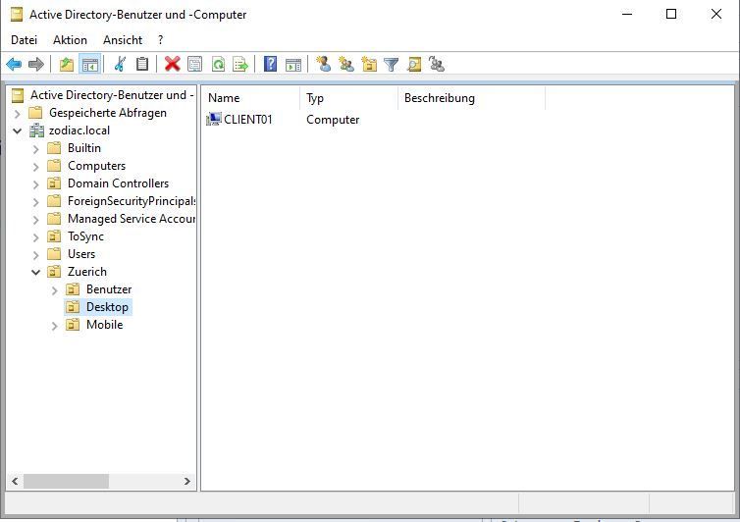The width and height of the screenshot is (740, 522).
Task: Select the Desktop OU
Action: point(107,307)
